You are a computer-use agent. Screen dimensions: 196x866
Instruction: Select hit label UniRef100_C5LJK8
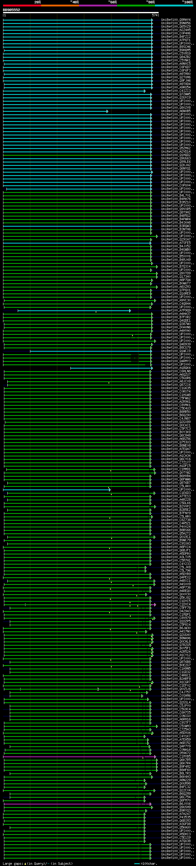[176, 567]
